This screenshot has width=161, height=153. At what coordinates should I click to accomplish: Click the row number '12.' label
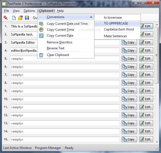(6, 115)
